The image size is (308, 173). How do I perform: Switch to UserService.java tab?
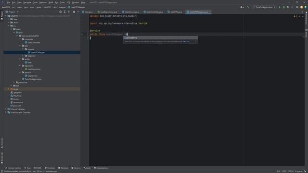pyautogui.click(x=130, y=12)
